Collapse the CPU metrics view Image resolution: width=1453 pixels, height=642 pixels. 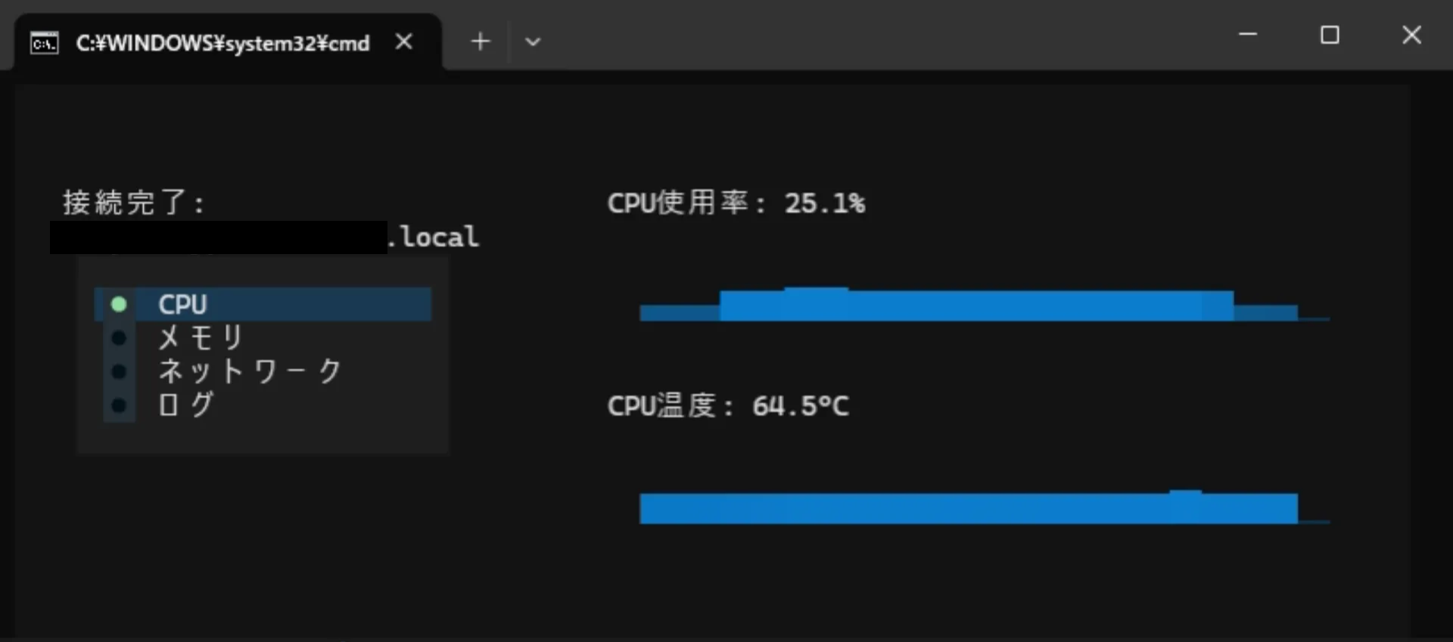point(262,303)
